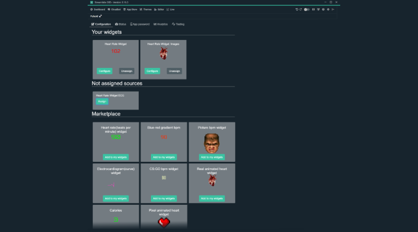The height and width of the screenshot is (232, 418).
Task: Click the undo arrow icon at top right
Action: click(297, 9)
